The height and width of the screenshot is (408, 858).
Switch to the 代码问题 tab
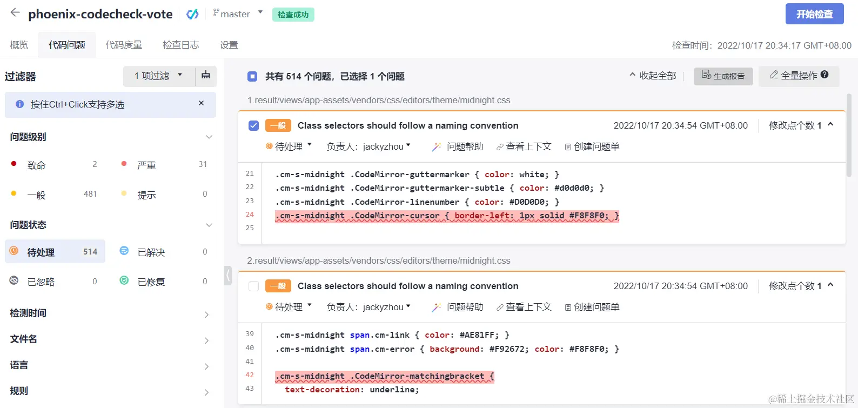tap(67, 45)
